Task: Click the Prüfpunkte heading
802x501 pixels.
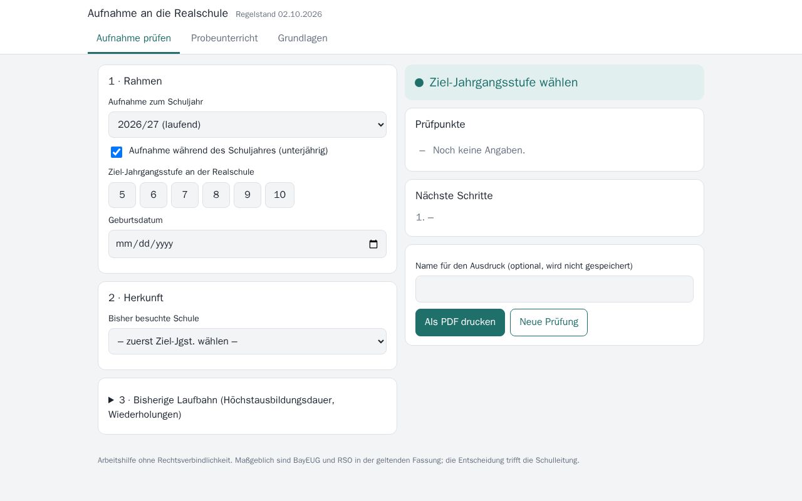Action: tap(440, 125)
